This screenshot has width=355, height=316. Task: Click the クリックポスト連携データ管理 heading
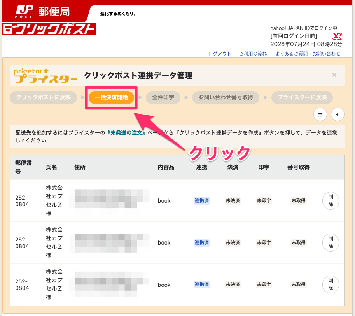(138, 75)
